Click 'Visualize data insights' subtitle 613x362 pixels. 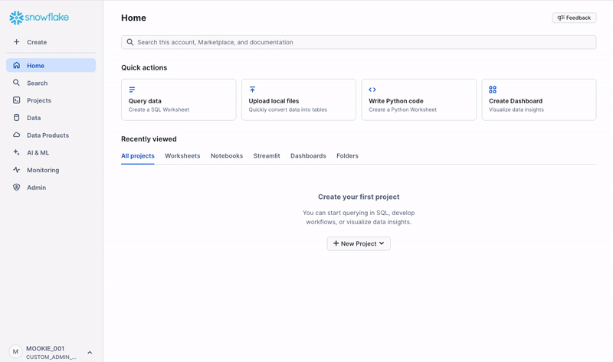click(x=516, y=109)
